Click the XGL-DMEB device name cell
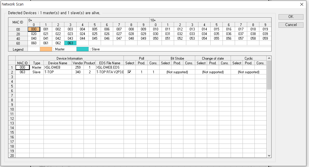Screen dimensions: 309x167 click(57, 67)
